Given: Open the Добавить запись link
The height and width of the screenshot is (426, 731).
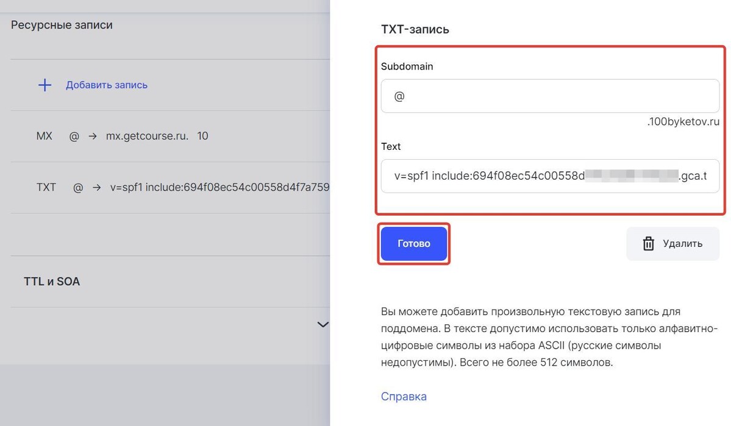Looking at the screenshot, I should (106, 85).
